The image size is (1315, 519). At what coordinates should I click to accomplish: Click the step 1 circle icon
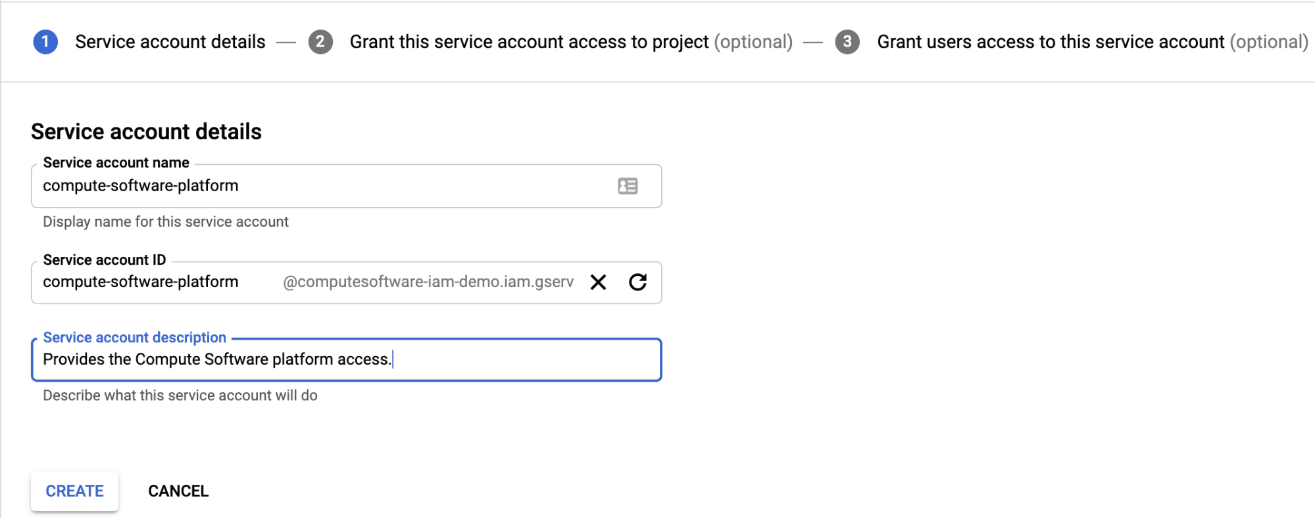45,42
